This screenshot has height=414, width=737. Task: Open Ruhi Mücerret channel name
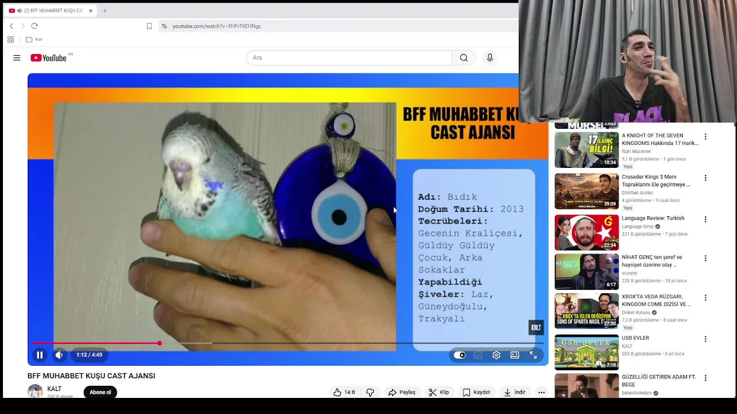[636, 152]
